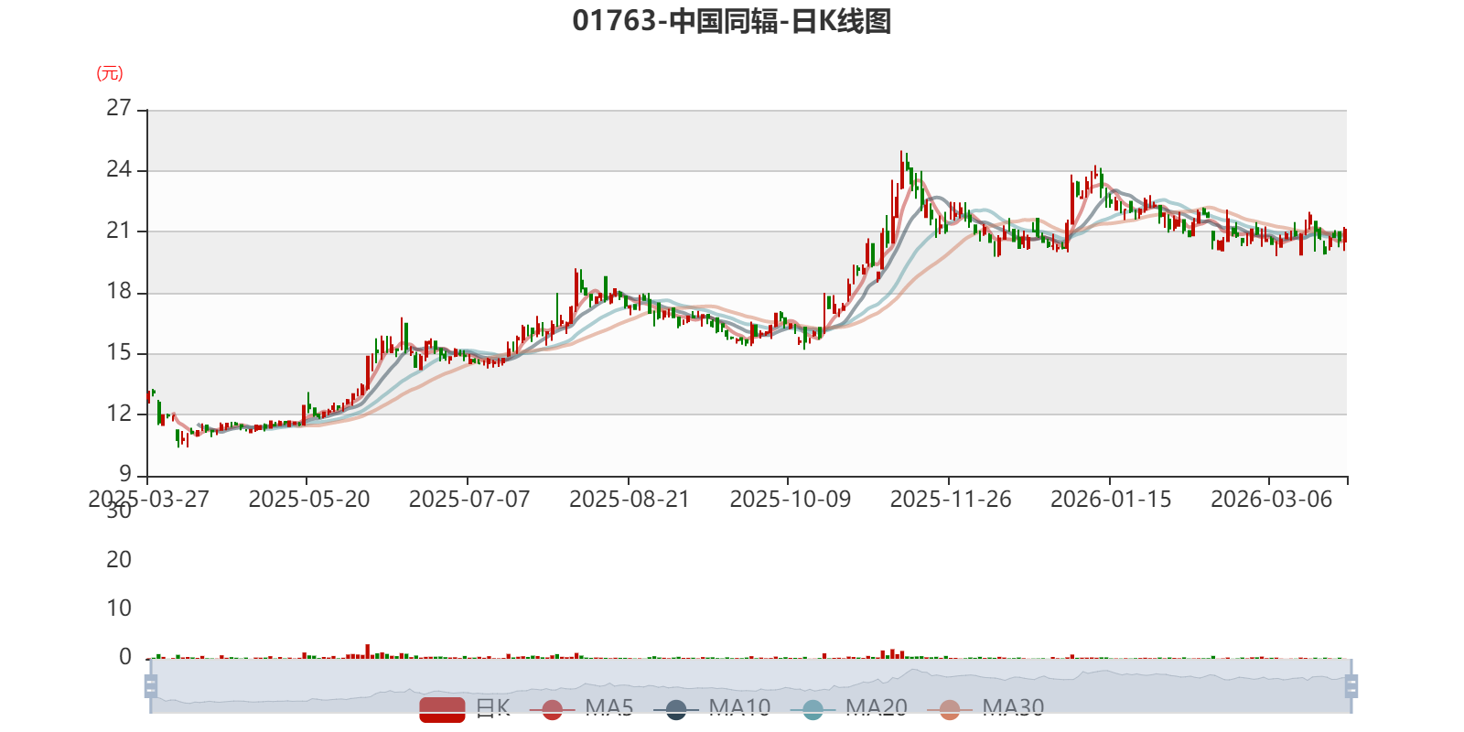Select the 2025-10-09 date axis label
Image resolution: width=1464 pixels, height=732 pixels.
point(791,500)
